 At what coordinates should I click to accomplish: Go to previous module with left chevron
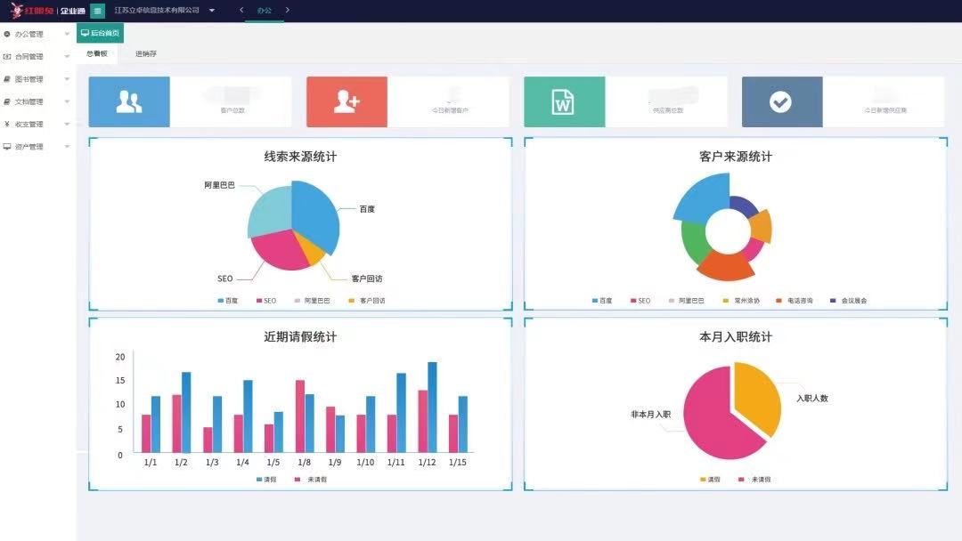pyautogui.click(x=241, y=10)
